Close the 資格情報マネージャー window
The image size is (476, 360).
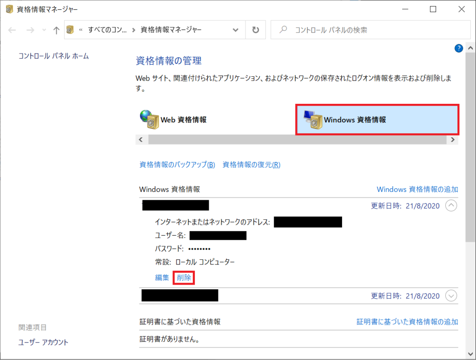pos(462,9)
